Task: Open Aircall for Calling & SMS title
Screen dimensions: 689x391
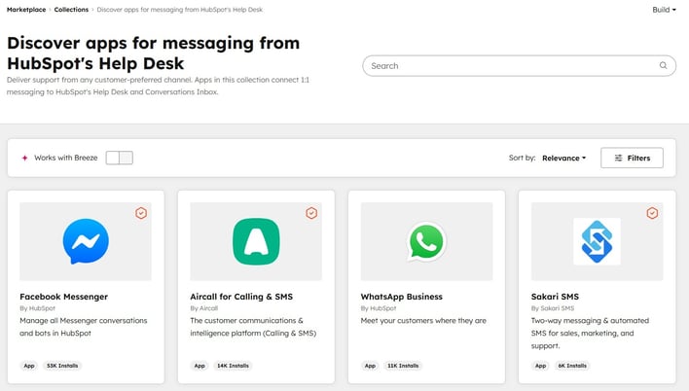Action: click(241, 297)
